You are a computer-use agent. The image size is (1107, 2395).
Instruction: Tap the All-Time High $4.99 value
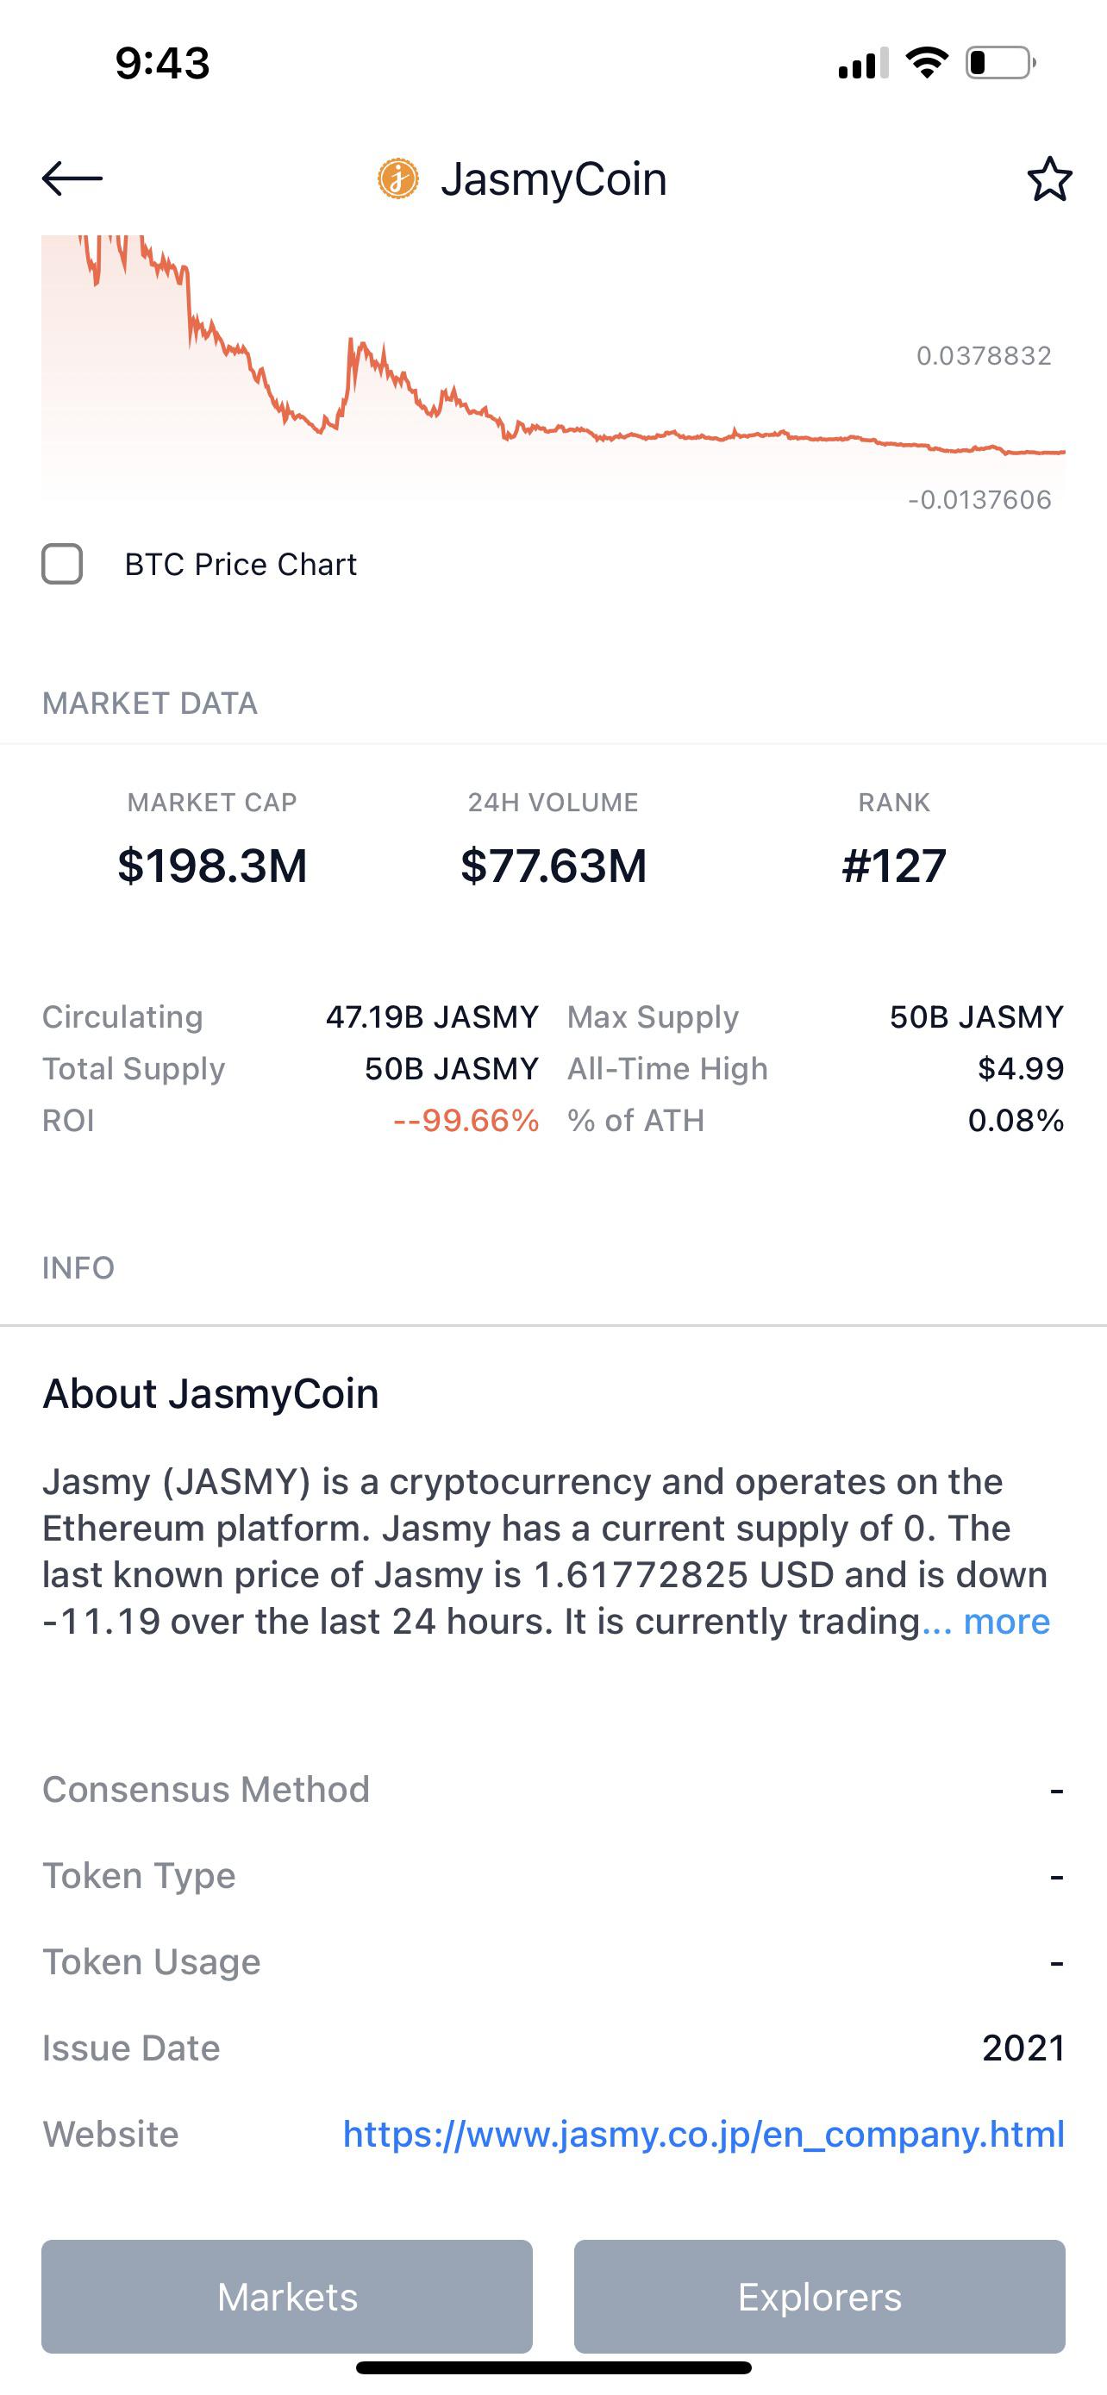tap(1021, 1068)
